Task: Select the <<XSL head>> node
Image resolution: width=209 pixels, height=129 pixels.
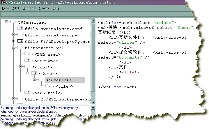Action: 47,54
